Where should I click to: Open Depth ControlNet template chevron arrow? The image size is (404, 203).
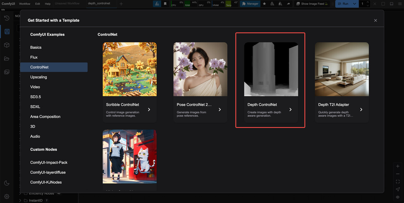coord(290,110)
